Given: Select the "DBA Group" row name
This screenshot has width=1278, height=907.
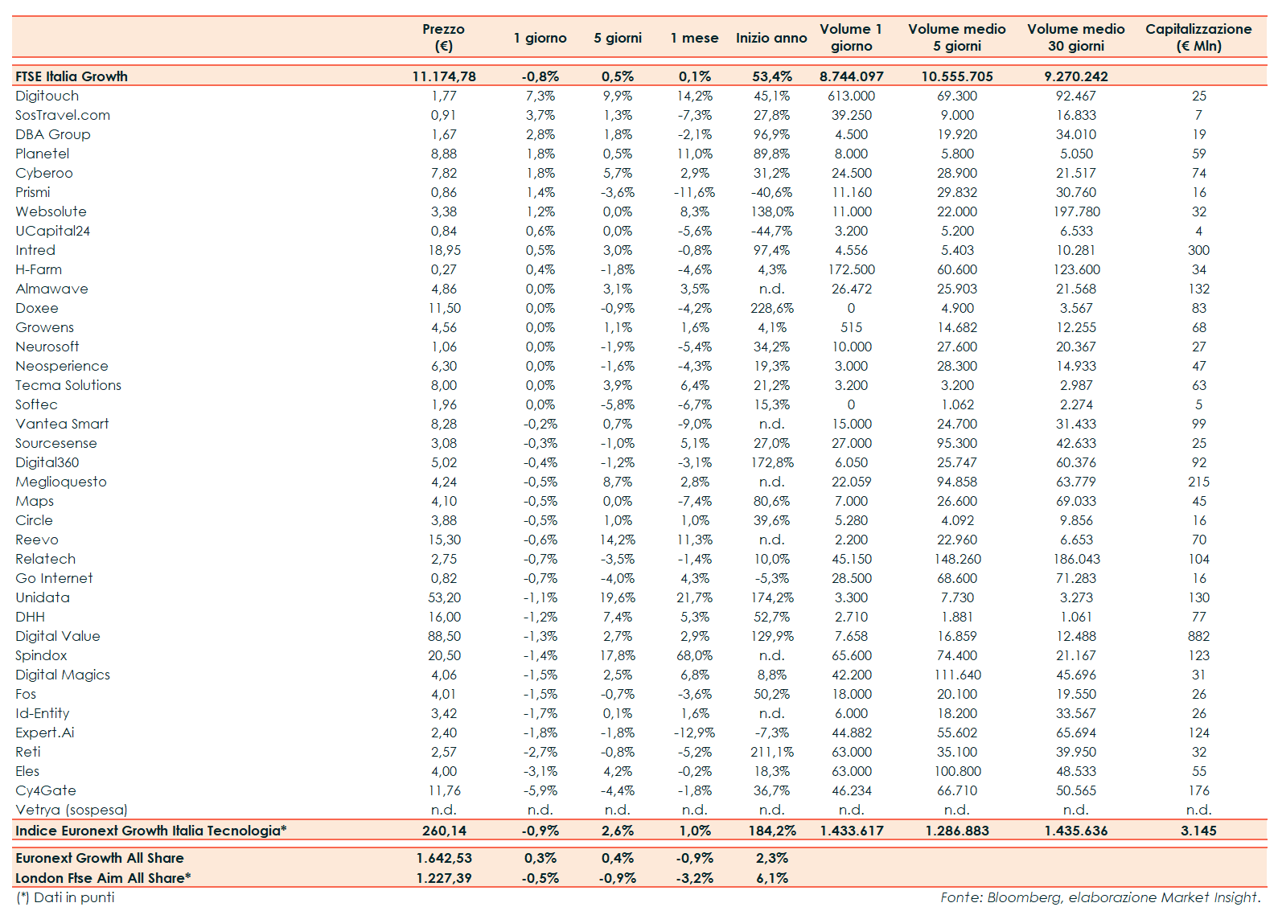Looking at the screenshot, I should 53,134.
